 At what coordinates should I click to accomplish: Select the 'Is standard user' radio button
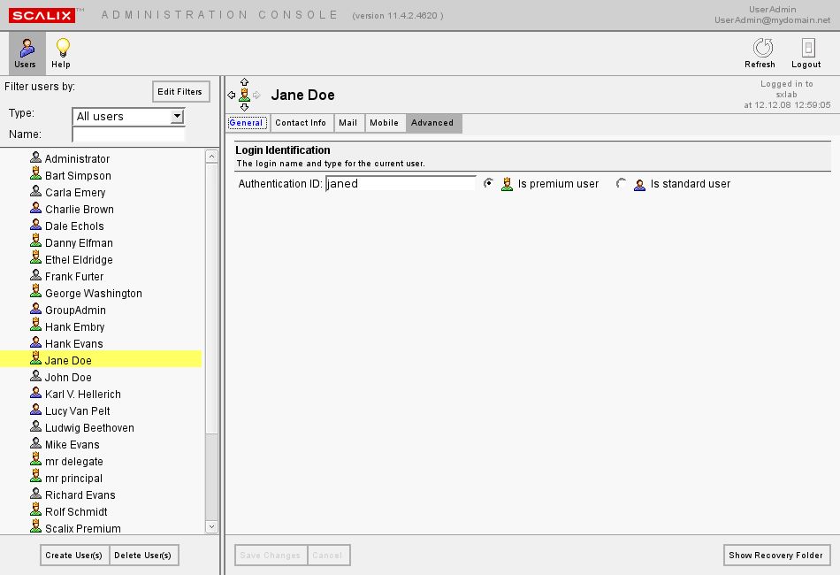(621, 183)
